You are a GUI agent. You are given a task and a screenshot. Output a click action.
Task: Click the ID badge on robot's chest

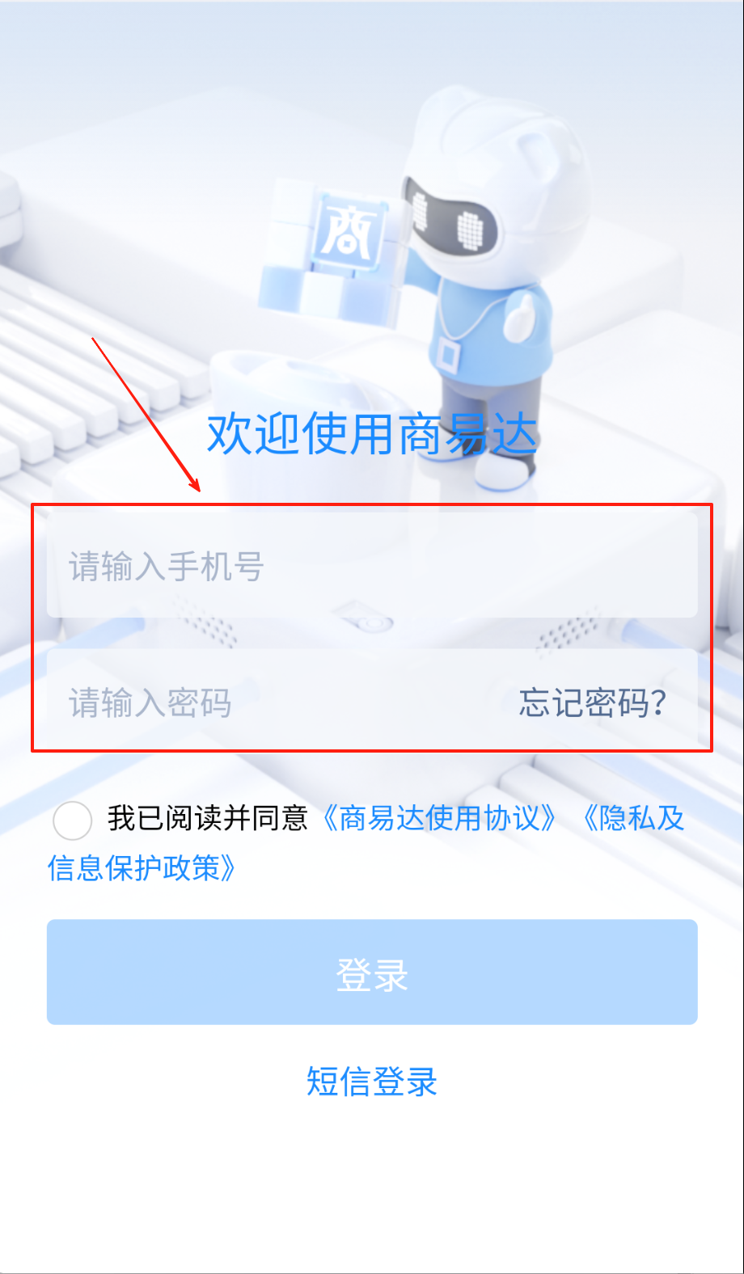pos(446,352)
